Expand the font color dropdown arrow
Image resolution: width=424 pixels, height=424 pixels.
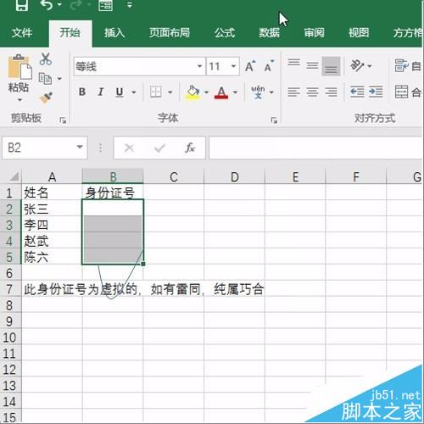[235, 92]
